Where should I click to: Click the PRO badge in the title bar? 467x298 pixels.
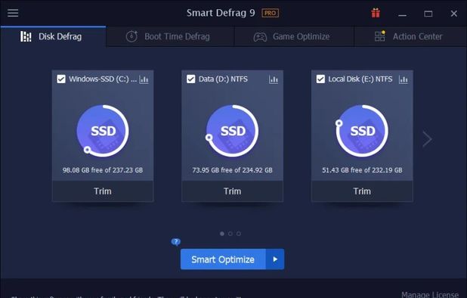pos(270,13)
